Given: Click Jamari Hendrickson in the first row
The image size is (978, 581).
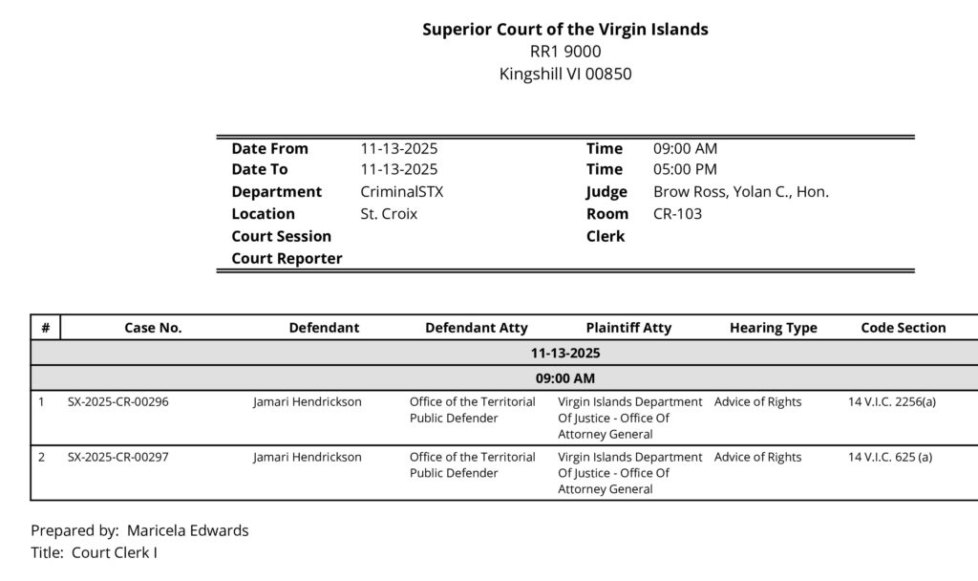Looking at the screenshot, I should (308, 402).
